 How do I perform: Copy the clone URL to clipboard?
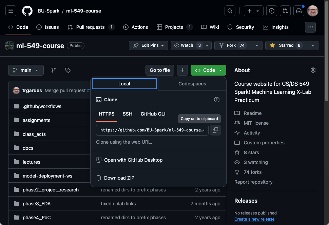pos(215,130)
